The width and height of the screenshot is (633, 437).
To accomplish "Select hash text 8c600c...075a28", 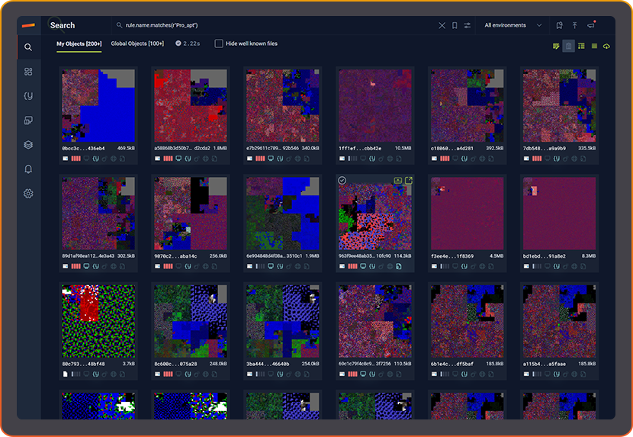I will pos(175,364).
